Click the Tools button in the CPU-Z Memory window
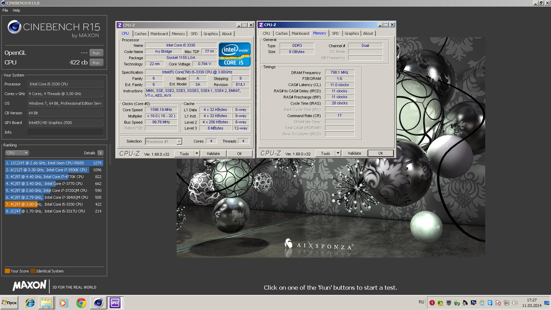Screen dimensions: 551x310 [325, 153]
